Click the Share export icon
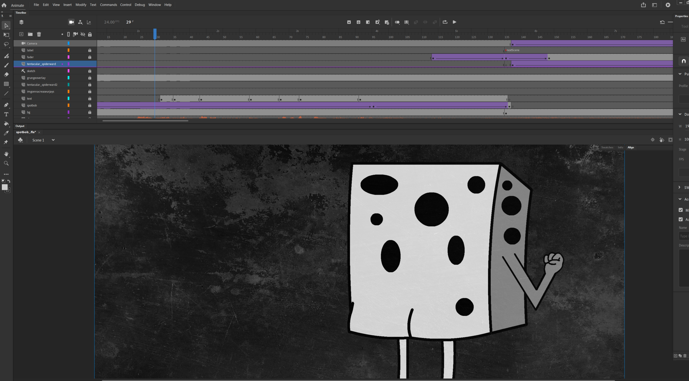689x381 pixels. coord(643,5)
